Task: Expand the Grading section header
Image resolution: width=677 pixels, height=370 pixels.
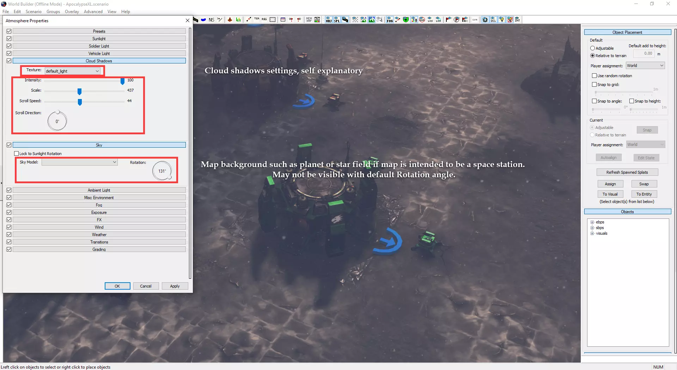Action: tap(99, 249)
